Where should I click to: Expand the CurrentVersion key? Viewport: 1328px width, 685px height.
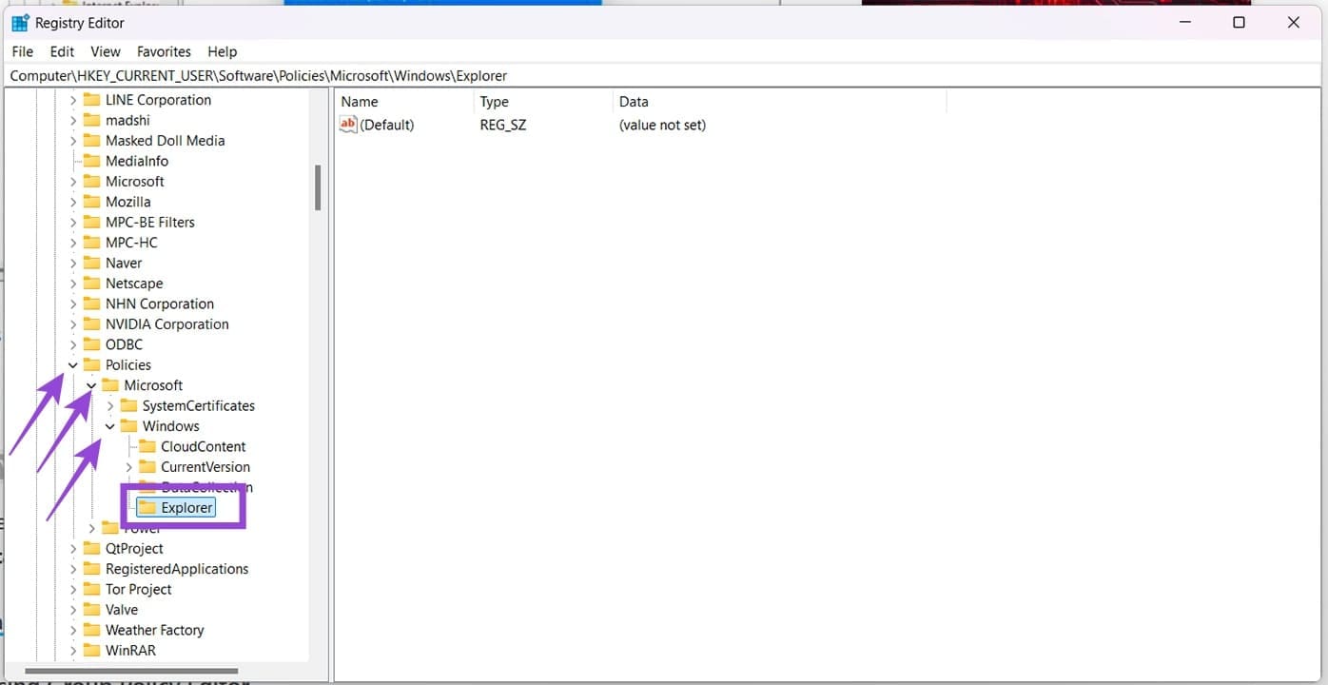tap(128, 467)
